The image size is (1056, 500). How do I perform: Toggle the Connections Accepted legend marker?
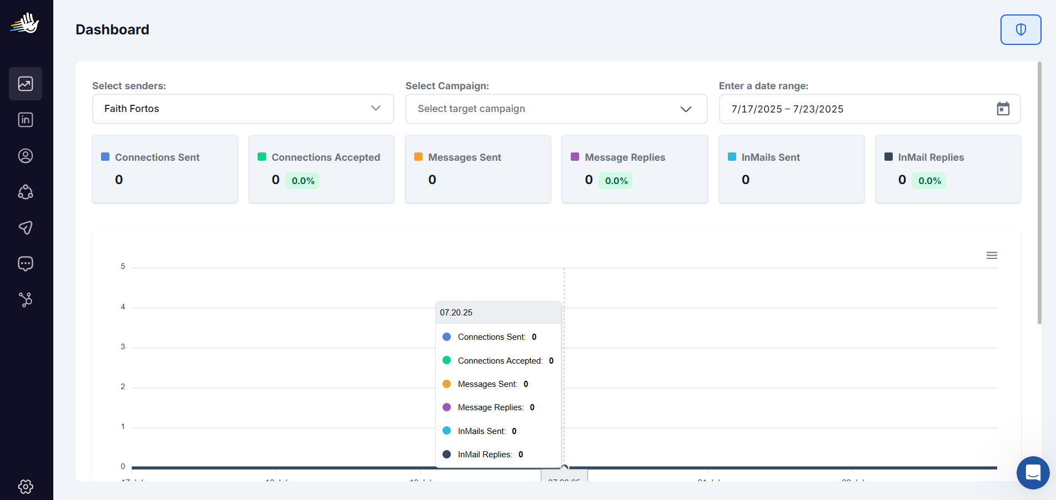pos(262,157)
